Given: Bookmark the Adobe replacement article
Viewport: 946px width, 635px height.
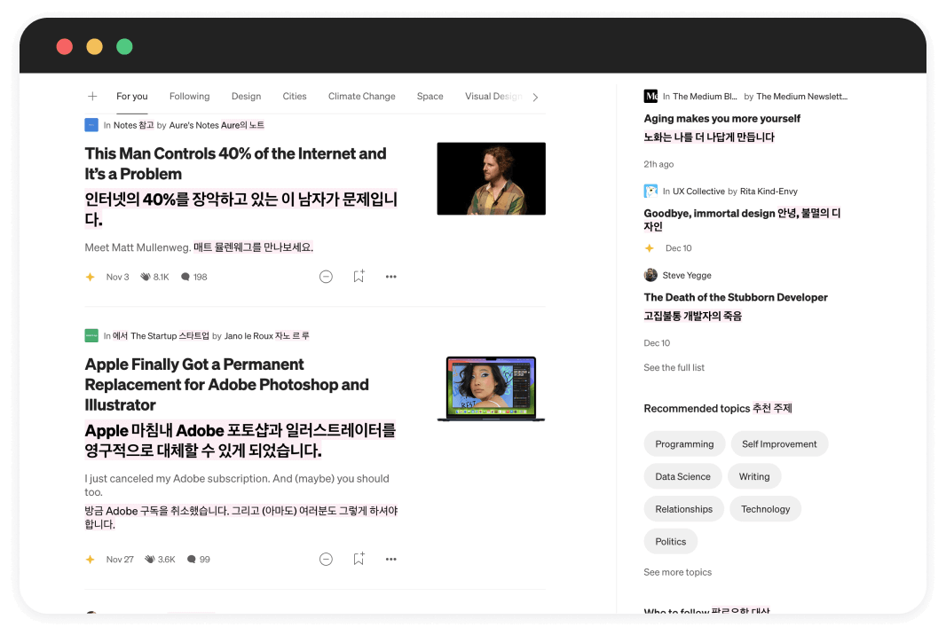Looking at the screenshot, I should pos(359,559).
